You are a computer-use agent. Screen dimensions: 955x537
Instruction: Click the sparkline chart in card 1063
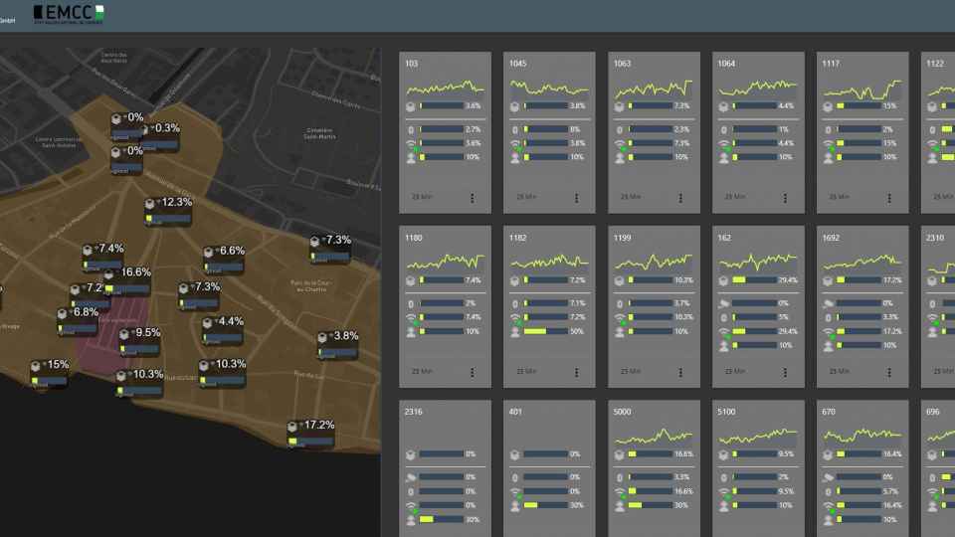pyautogui.click(x=652, y=89)
